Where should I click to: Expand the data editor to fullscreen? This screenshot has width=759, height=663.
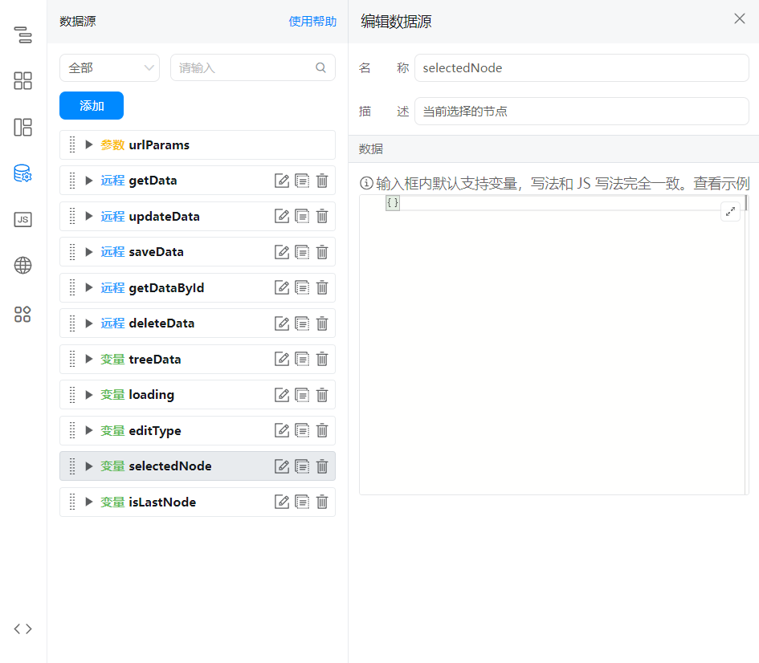point(730,211)
